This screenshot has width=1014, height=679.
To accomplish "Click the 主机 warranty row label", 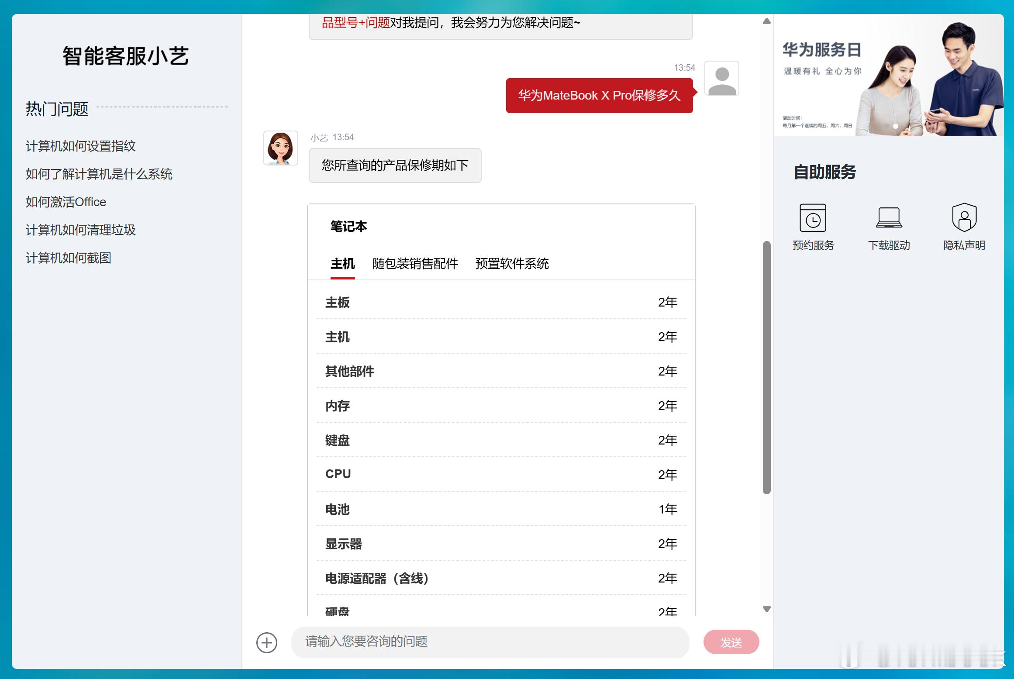I will click(x=338, y=337).
